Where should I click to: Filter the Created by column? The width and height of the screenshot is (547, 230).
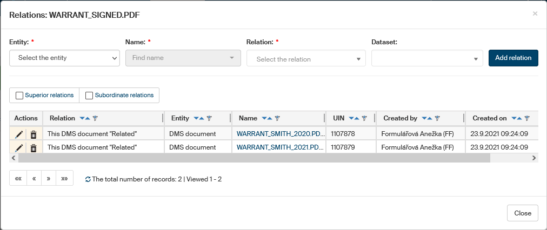click(437, 118)
